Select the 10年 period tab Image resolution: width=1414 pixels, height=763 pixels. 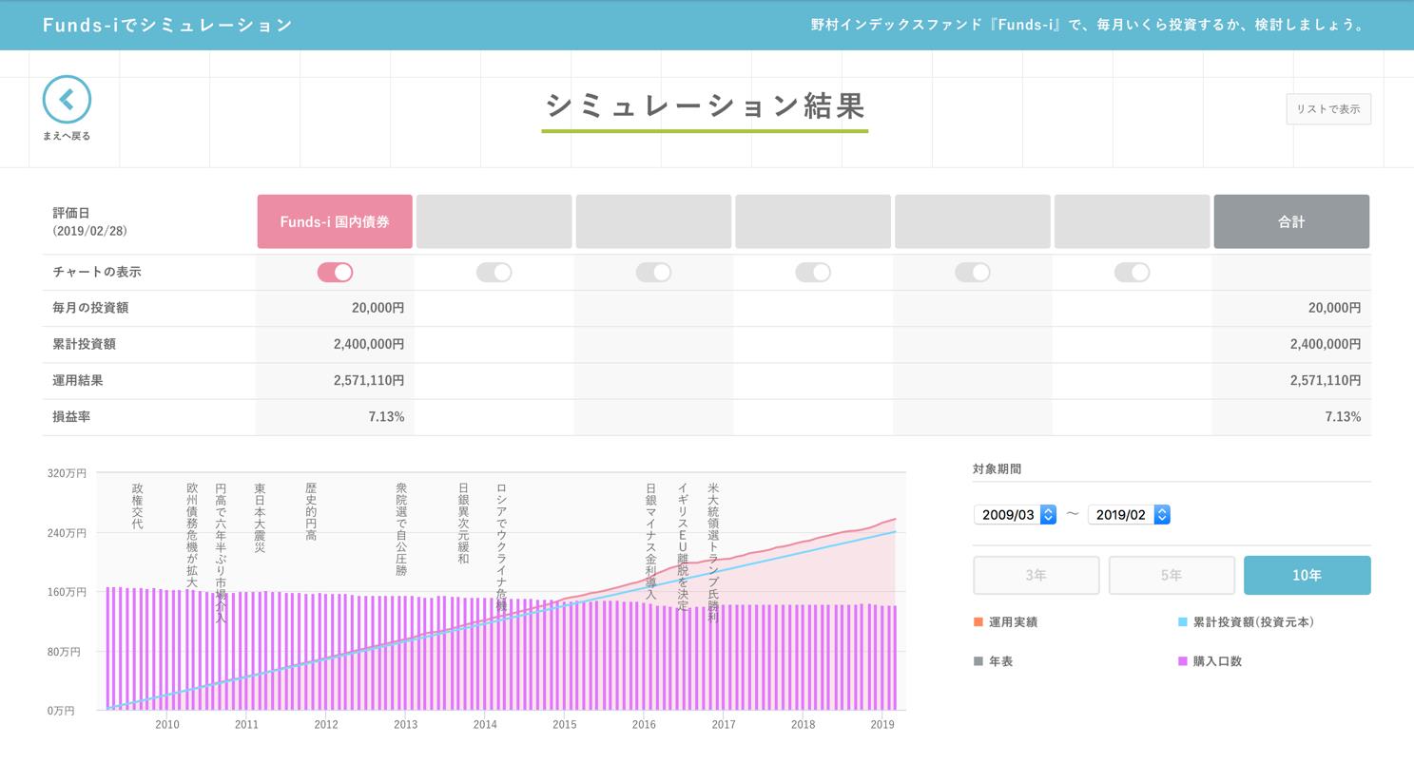(x=1307, y=575)
